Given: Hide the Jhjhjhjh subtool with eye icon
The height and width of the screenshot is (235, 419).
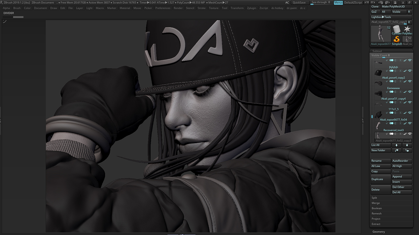Looking at the screenshot, I should coord(410,60).
